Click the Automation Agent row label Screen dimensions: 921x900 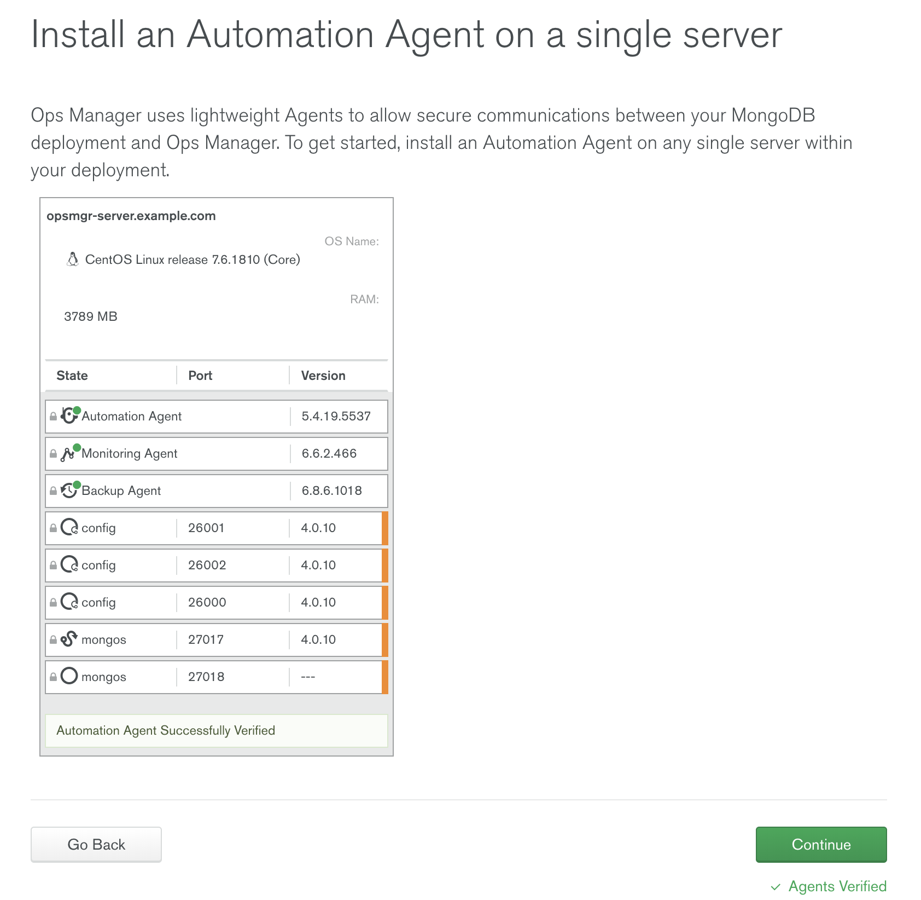[131, 416]
